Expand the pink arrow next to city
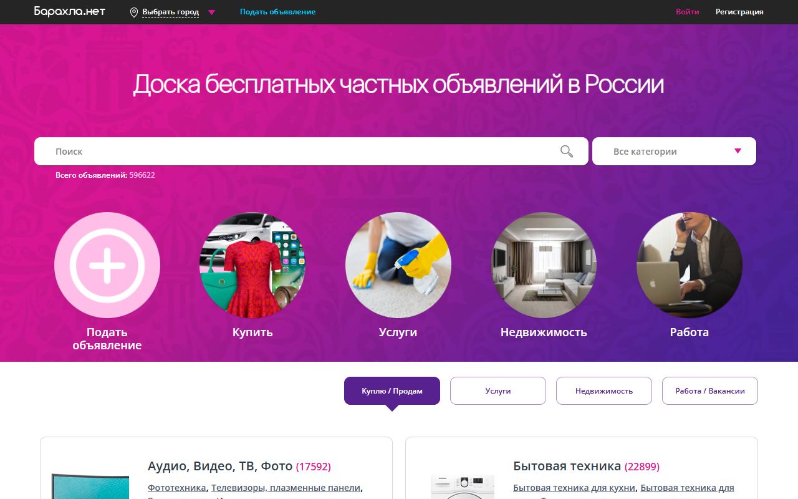Viewport: 798px width, 499px height. click(211, 12)
